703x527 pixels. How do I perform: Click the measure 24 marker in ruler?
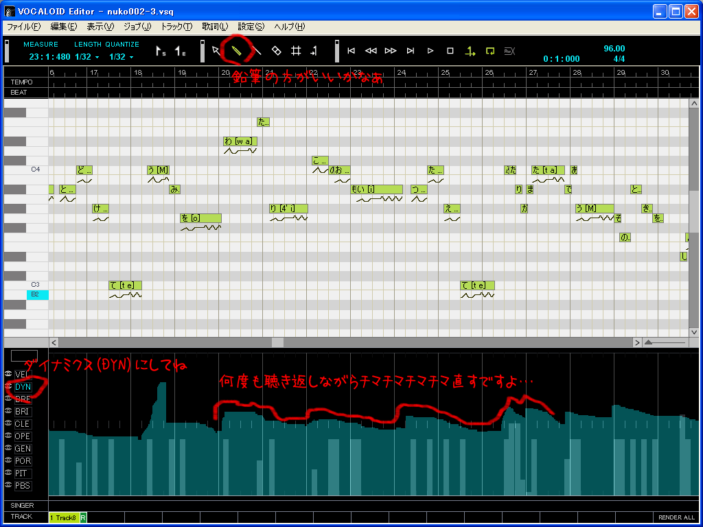(x=401, y=72)
